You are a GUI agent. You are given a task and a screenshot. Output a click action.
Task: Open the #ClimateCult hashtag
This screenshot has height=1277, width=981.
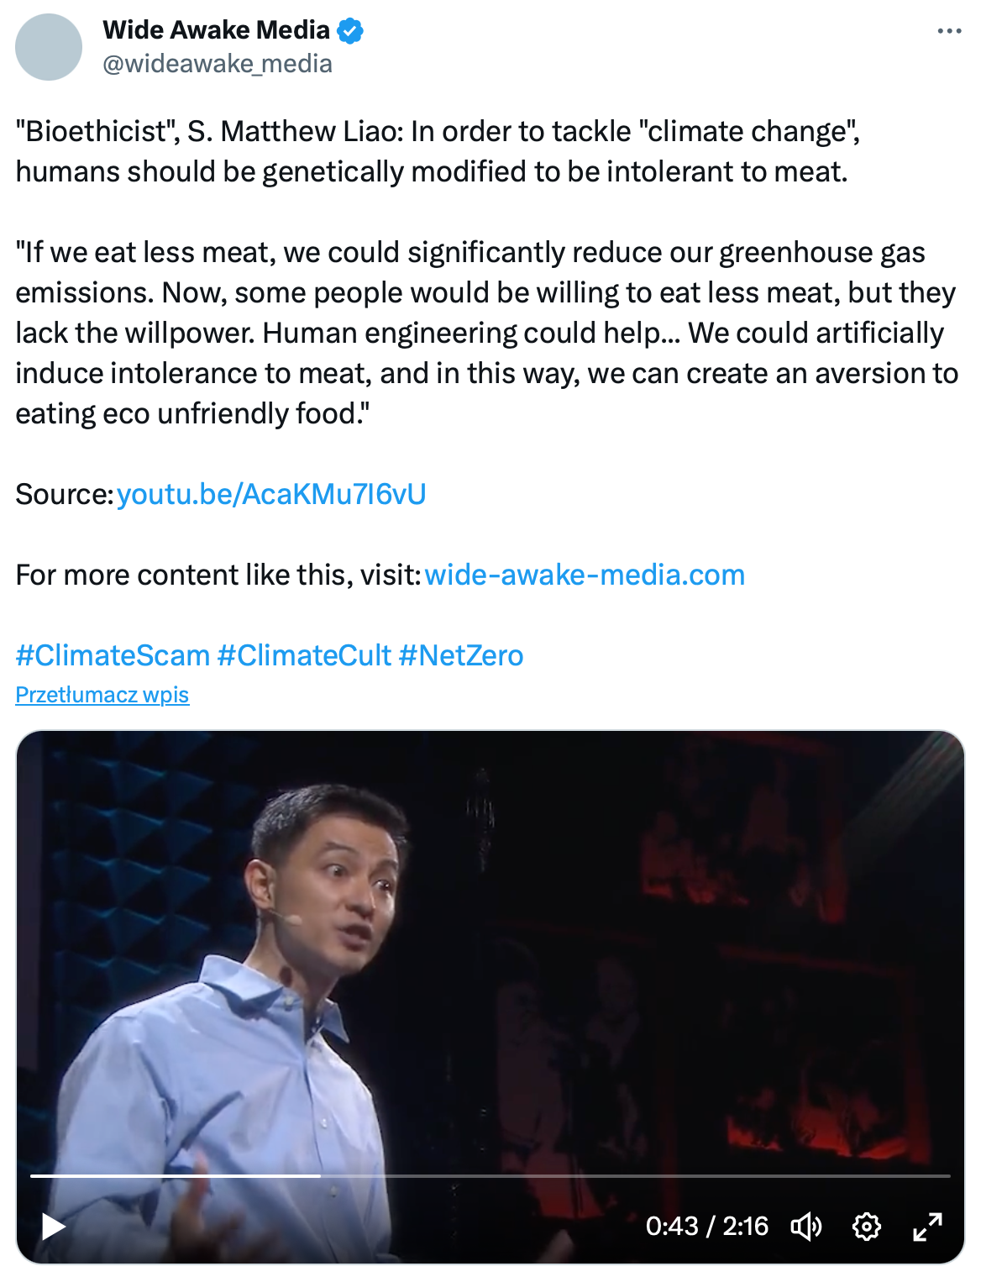pyautogui.click(x=304, y=655)
